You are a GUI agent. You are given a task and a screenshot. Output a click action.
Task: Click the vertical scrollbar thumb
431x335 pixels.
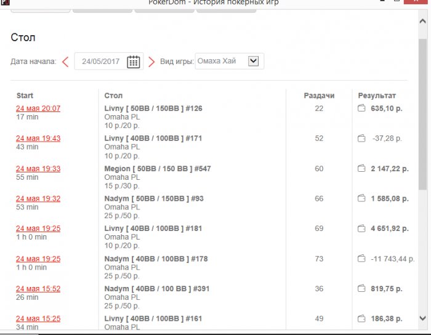point(423,114)
